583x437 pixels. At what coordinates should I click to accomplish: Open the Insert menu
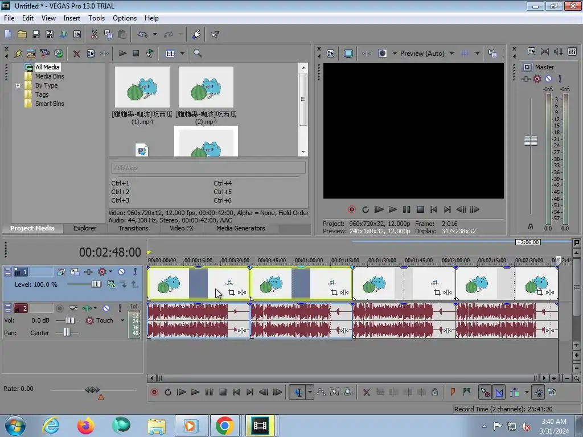click(x=72, y=18)
